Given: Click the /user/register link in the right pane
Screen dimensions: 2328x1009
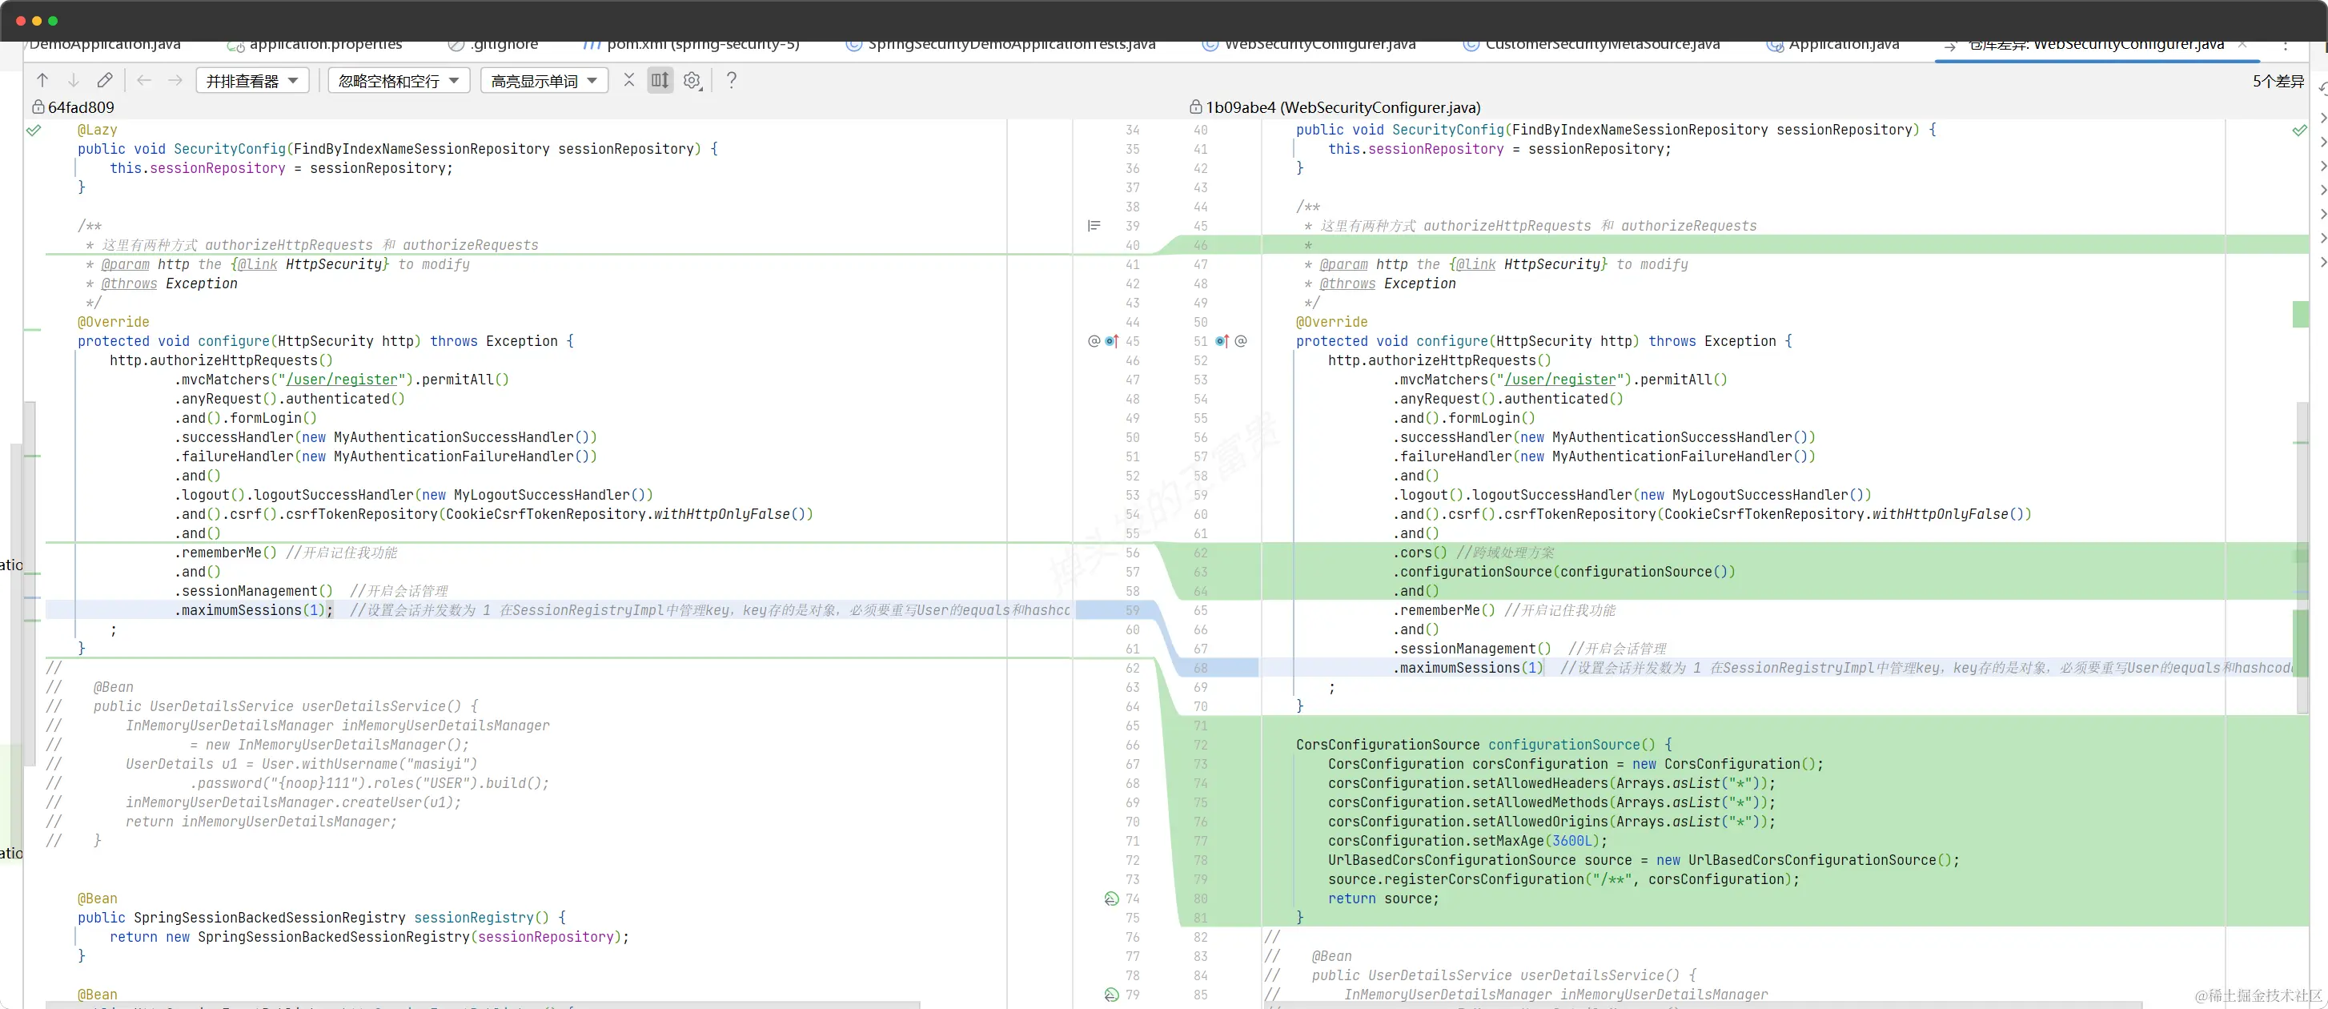Looking at the screenshot, I should pos(1561,380).
